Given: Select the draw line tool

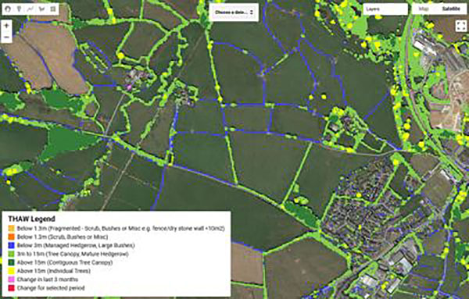Looking at the screenshot, I should [x=30, y=9].
